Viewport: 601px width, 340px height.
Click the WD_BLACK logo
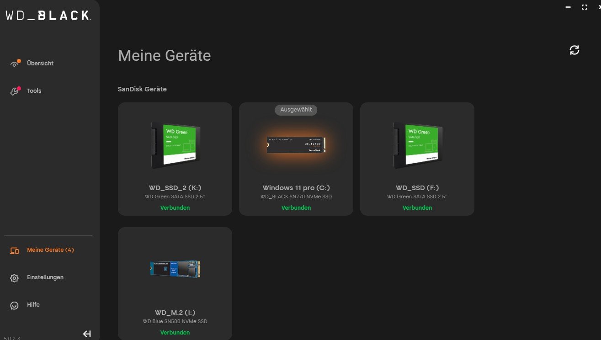click(48, 16)
